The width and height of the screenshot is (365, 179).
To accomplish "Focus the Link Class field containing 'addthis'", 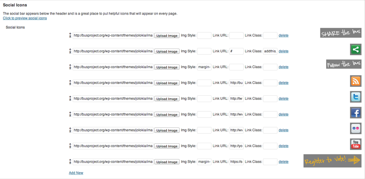I will click(270, 51).
